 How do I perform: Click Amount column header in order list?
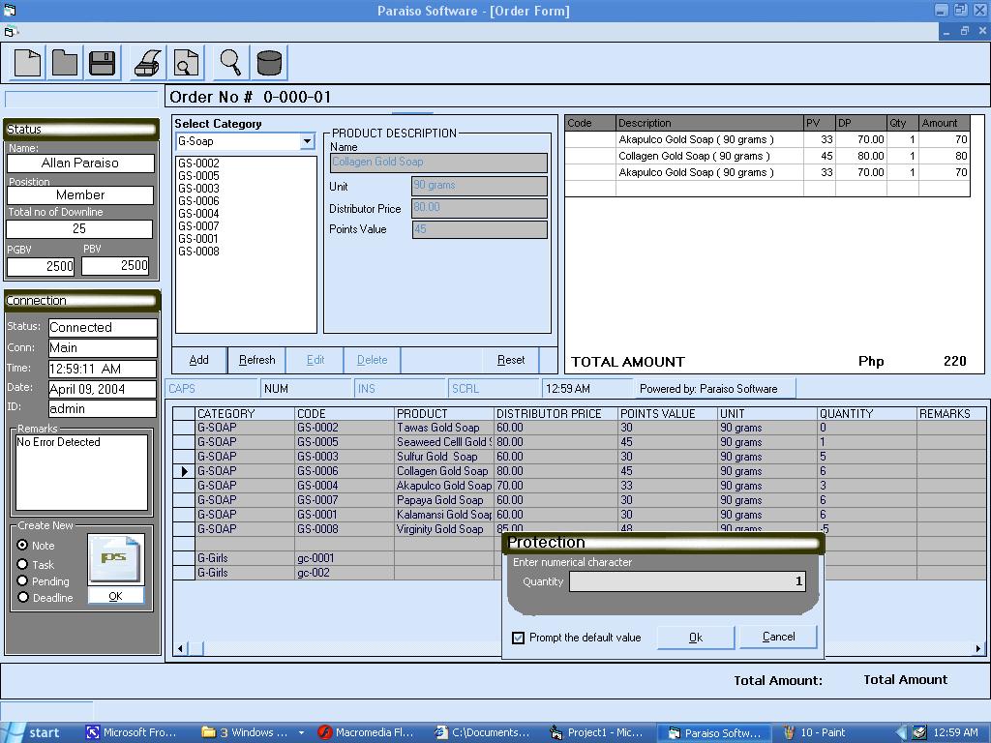944,123
